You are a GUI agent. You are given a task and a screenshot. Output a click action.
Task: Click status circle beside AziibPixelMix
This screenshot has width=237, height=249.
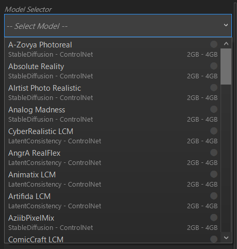coord(214,218)
